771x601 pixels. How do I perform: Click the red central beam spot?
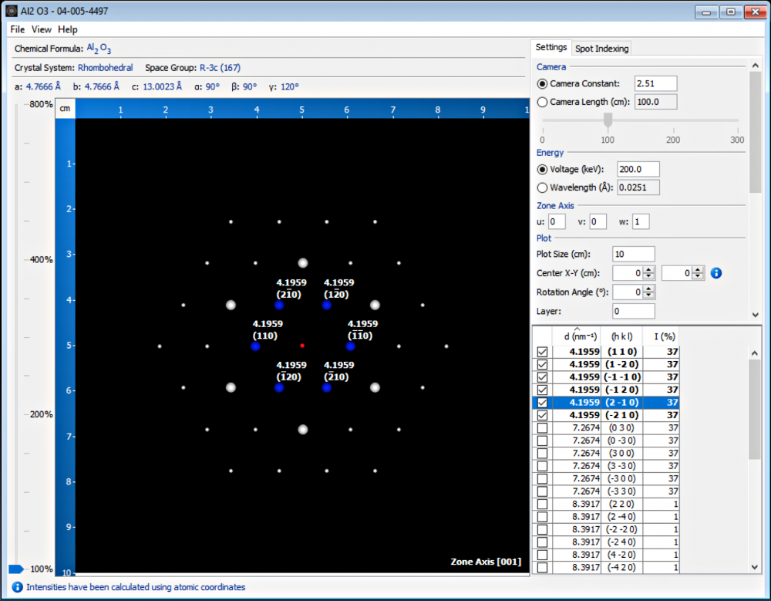[302, 346]
